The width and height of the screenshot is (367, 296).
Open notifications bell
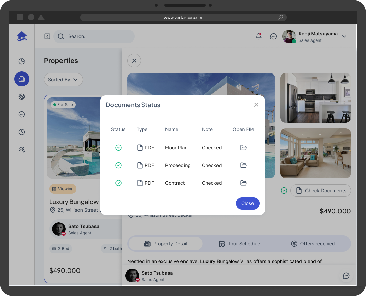point(259,36)
